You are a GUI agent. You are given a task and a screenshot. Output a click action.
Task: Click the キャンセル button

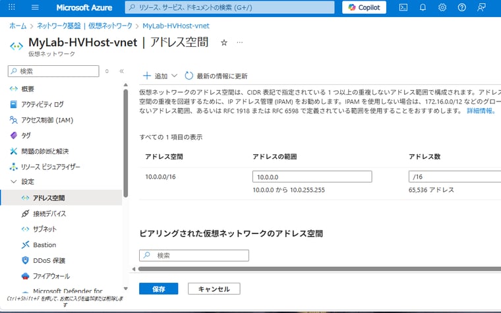(x=214, y=289)
